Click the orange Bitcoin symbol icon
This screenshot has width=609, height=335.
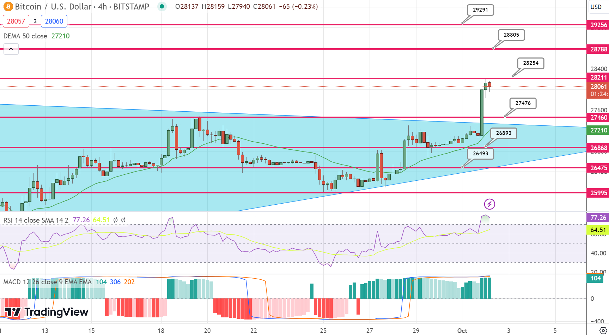click(x=8, y=6)
